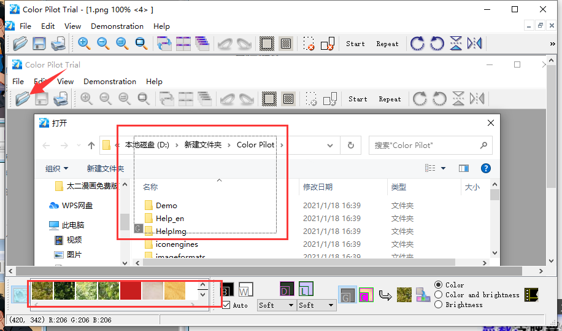Click the select-all hatched frame icon
Image resolution: width=562 pixels, height=331 pixels.
267,44
